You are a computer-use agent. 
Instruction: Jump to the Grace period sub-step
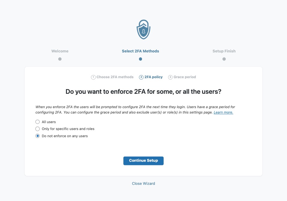click(x=185, y=77)
